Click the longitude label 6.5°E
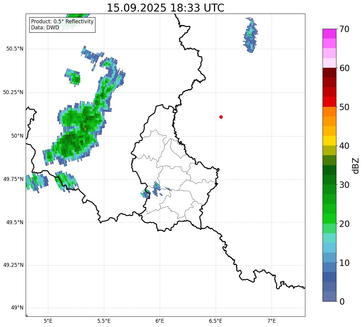The image size is (363, 327). 216,321
